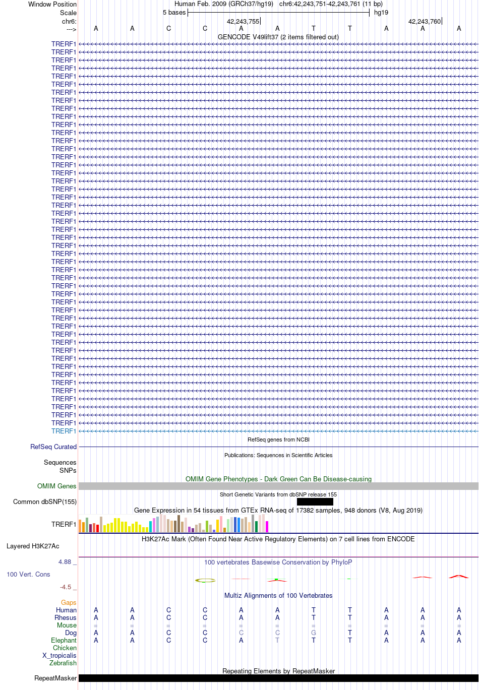Click the Rhesus alignment row label

(x=66, y=617)
